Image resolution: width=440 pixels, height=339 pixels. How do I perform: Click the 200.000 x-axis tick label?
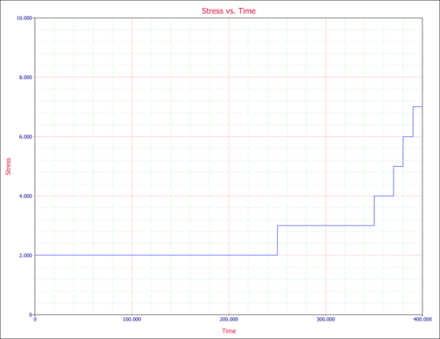229,319
